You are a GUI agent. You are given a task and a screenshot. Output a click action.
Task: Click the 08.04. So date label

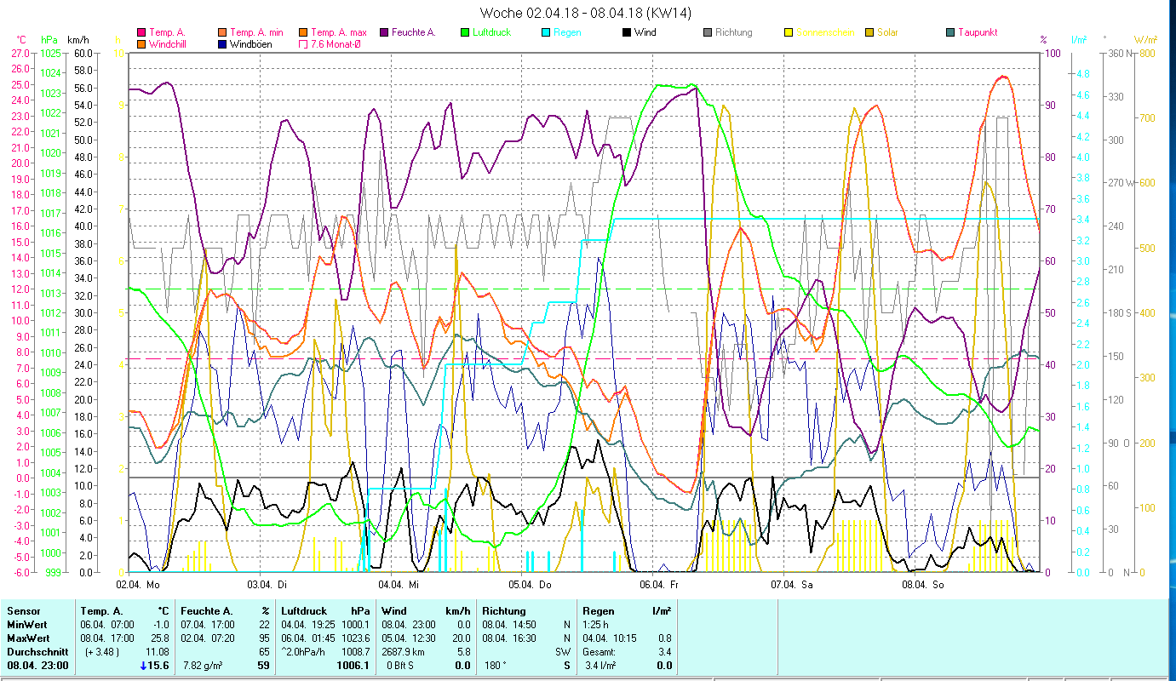[924, 585]
